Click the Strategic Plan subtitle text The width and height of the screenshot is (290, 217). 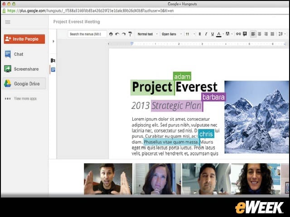(176, 106)
